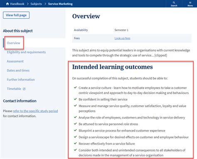The width and height of the screenshot is (197, 159).
Task: Select Service Marketing breadcrumb
Action: coord(60,4)
